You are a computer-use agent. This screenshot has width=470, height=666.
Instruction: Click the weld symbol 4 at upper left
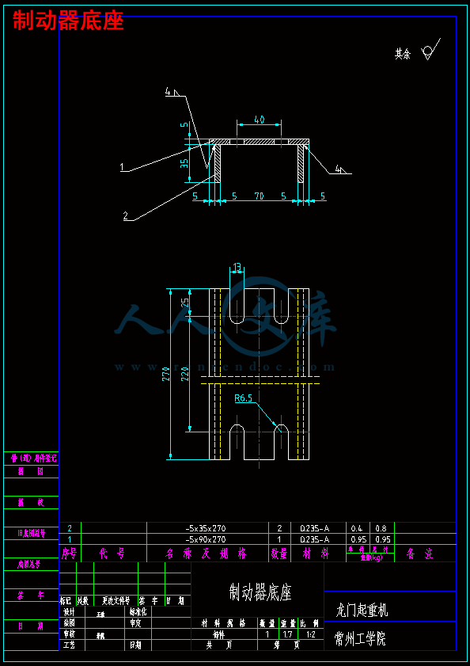coord(172,92)
